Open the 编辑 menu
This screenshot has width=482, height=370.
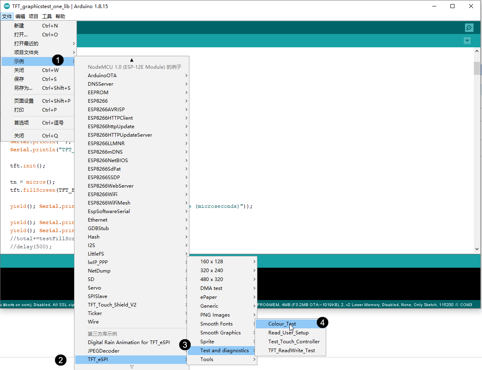click(20, 16)
